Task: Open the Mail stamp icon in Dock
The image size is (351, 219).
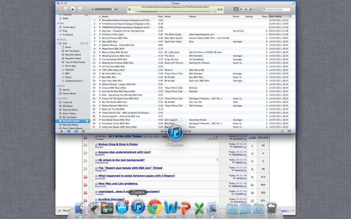Action: 212,209
